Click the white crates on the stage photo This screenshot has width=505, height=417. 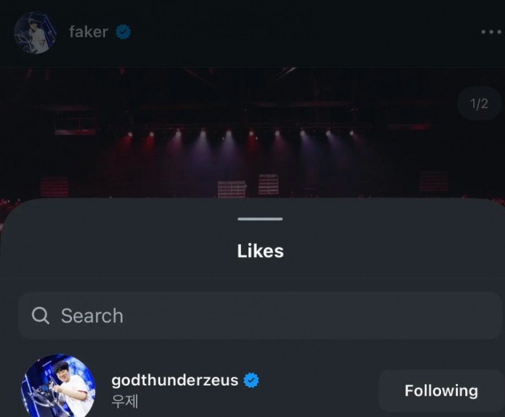pos(248,186)
